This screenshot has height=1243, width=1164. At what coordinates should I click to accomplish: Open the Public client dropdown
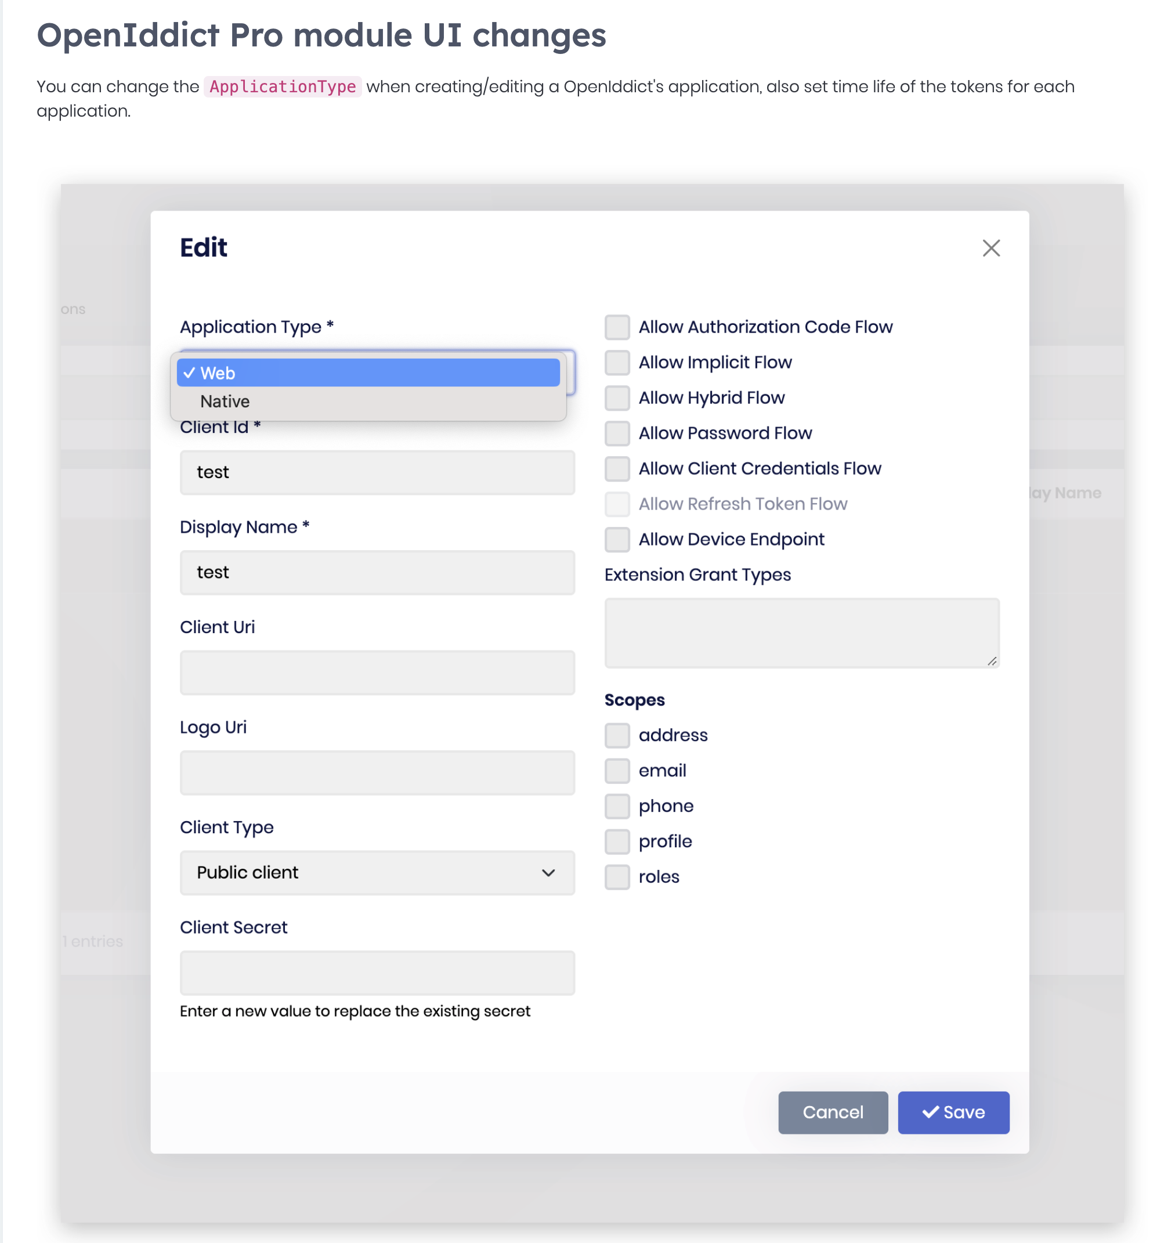click(x=377, y=873)
